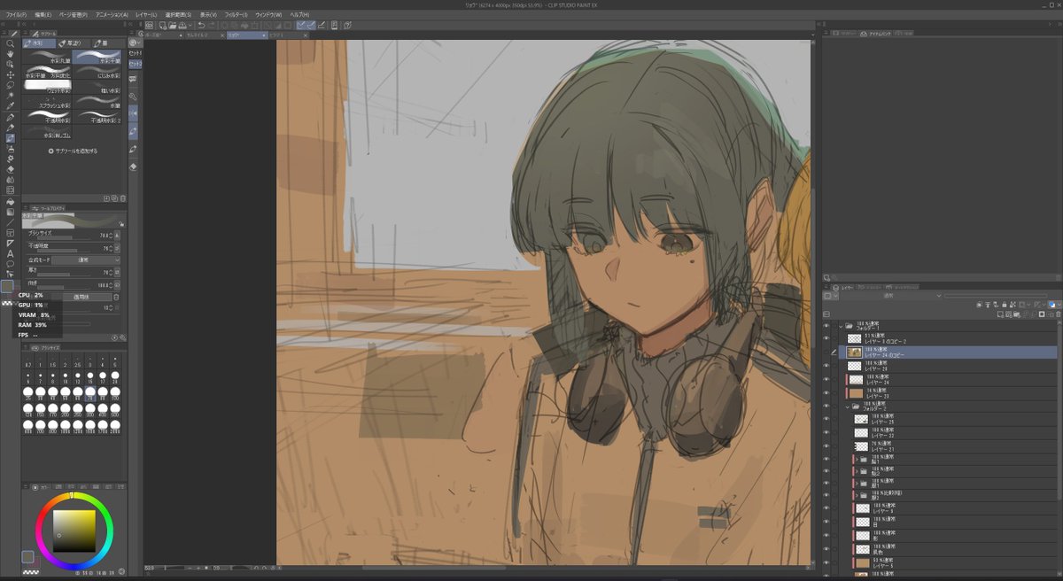Create a new layer in the Layer panel

999,314
